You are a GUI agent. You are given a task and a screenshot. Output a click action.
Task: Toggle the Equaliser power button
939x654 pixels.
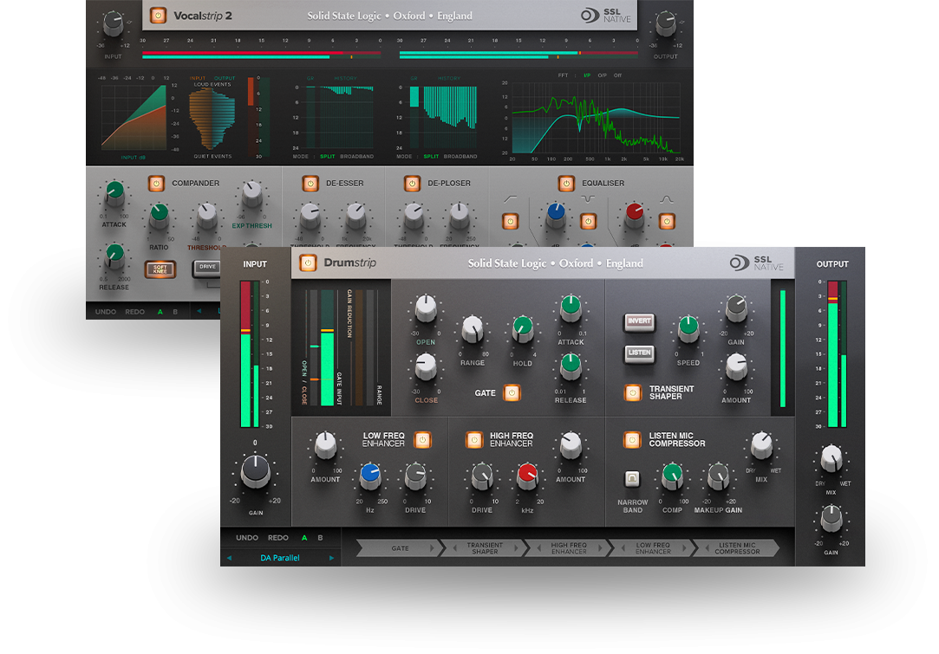(x=566, y=183)
